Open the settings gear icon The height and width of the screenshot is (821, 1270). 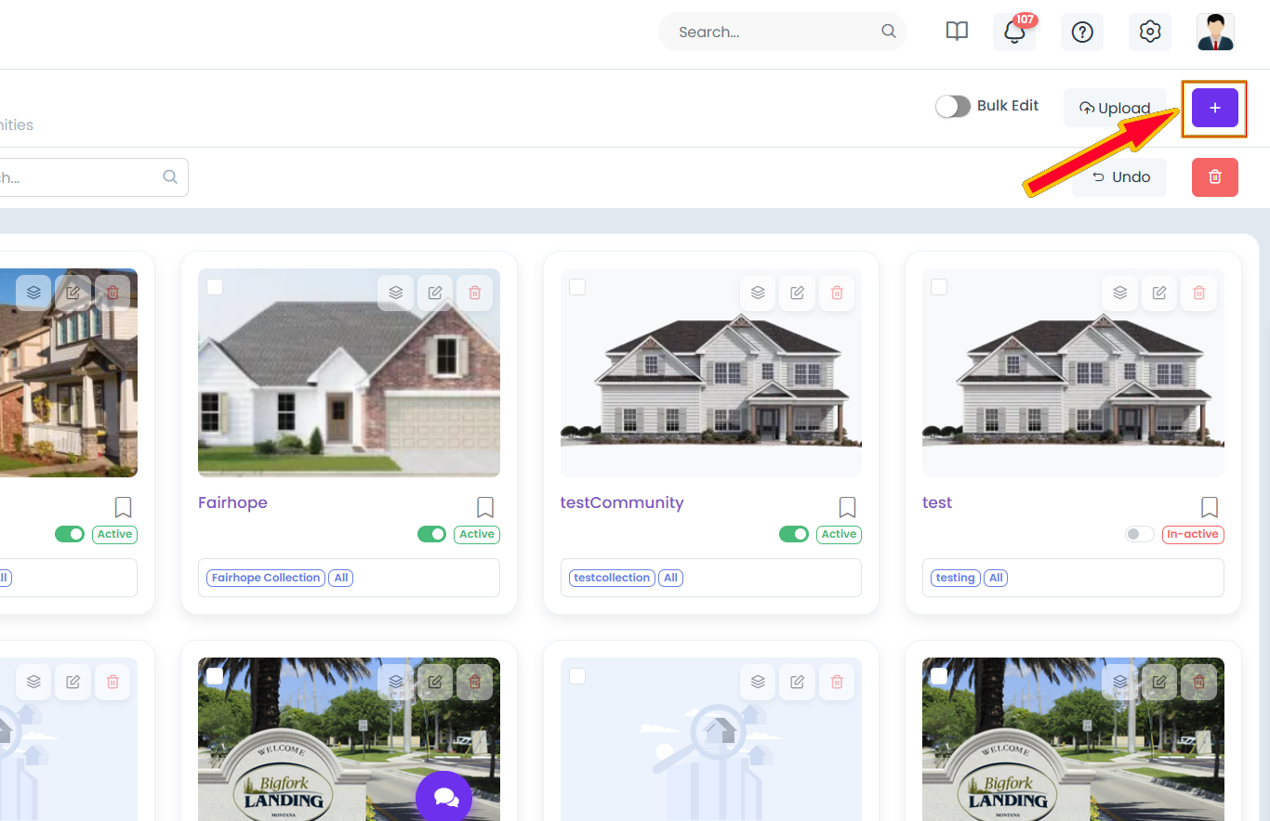[x=1150, y=32]
